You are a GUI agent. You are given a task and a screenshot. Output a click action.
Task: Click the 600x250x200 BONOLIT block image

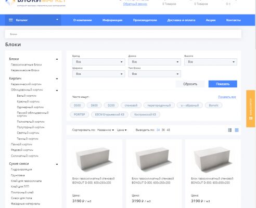(x=94, y=159)
